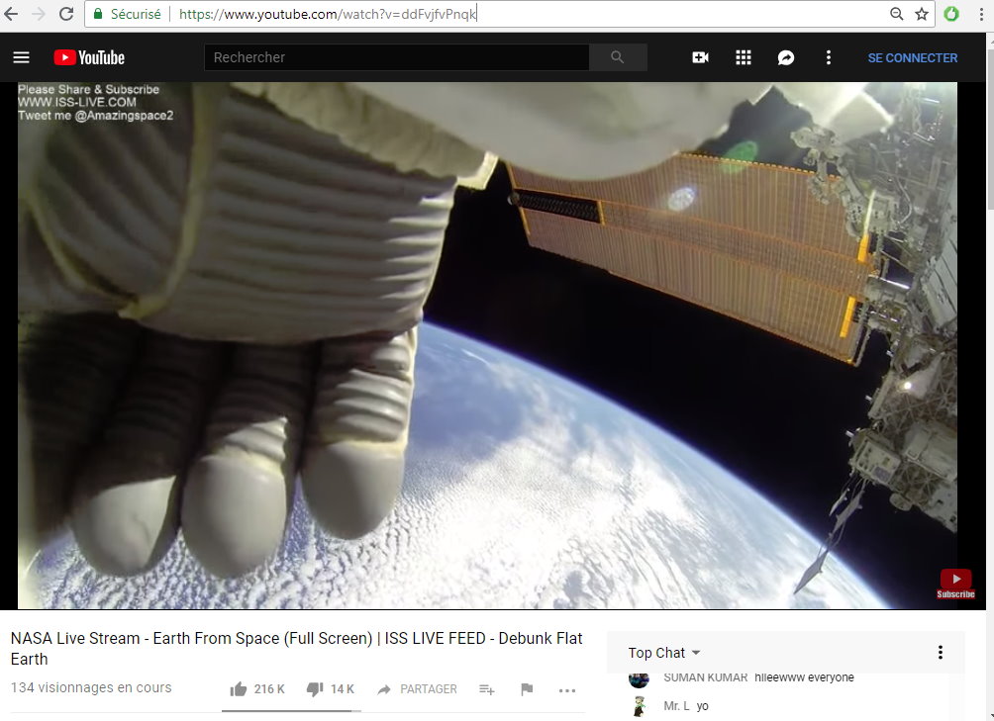Open the messages share bubble icon

786,57
